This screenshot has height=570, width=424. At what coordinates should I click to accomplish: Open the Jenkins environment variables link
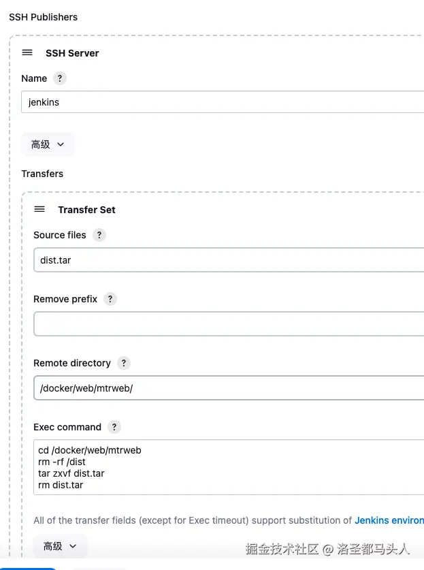389,520
